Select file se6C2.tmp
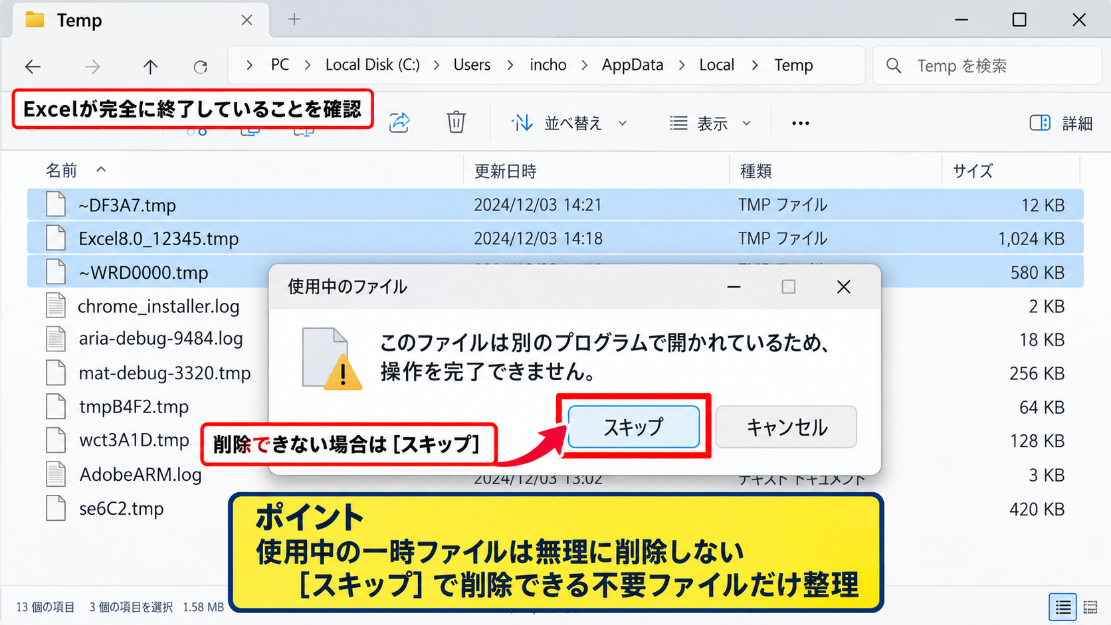Image resolution: width=1111 pixels, height=625 pixels. tap(121, 509)
